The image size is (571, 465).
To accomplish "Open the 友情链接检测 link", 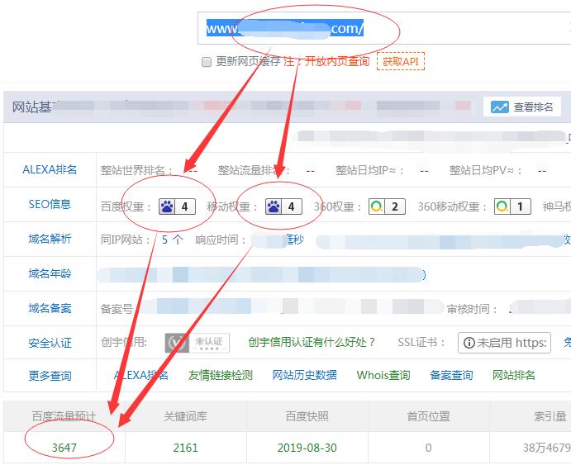I will 220,375.
